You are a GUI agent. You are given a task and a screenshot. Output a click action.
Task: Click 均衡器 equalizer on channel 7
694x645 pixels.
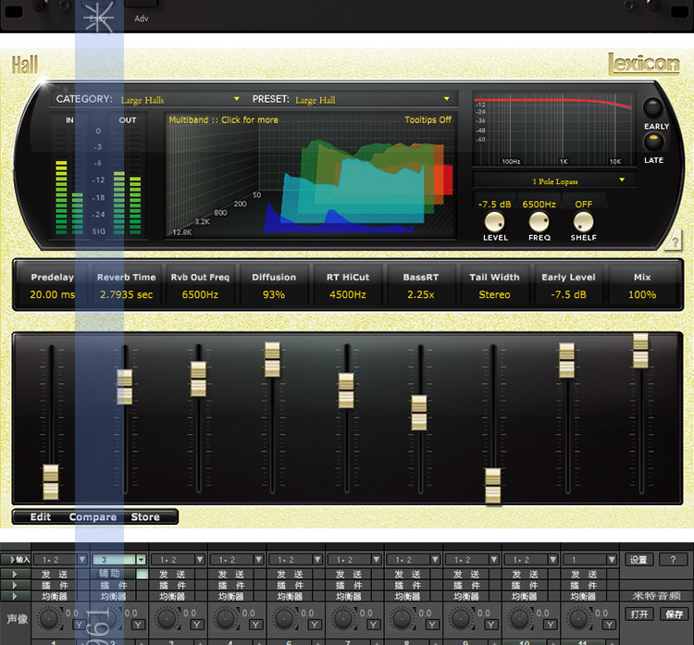pyautogui.click(x=349, y=596)
